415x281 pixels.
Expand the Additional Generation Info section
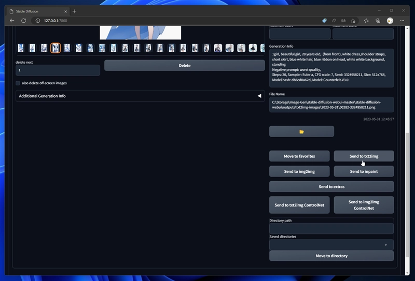click(x=140, y=96)
